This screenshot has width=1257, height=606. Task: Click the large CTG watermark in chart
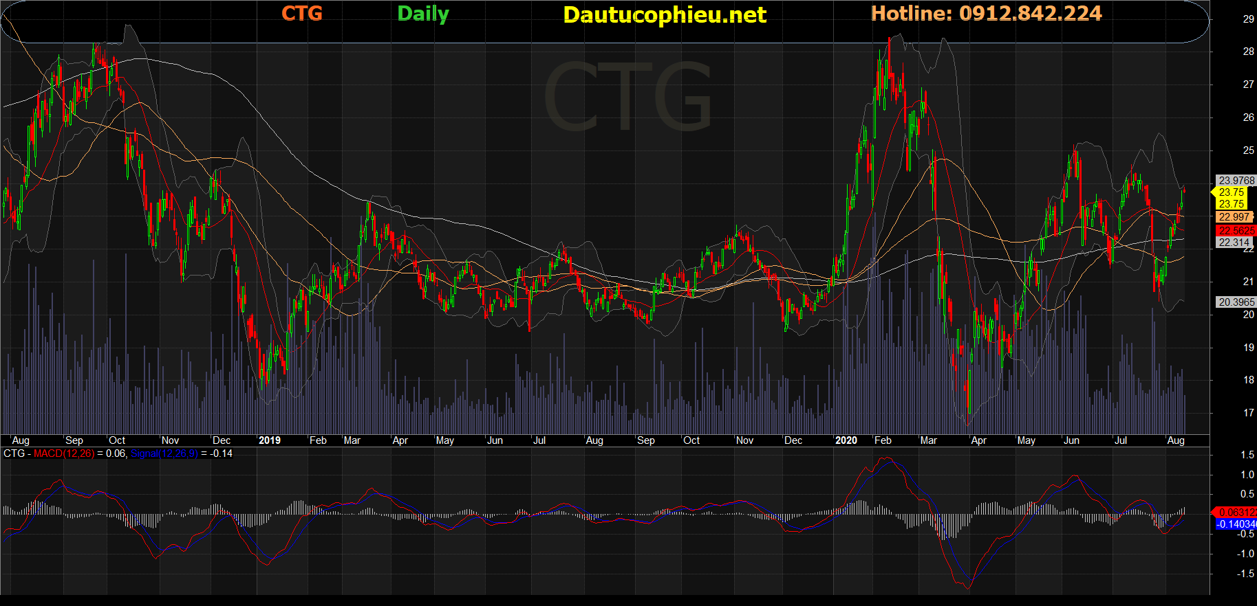click(627, 97)
